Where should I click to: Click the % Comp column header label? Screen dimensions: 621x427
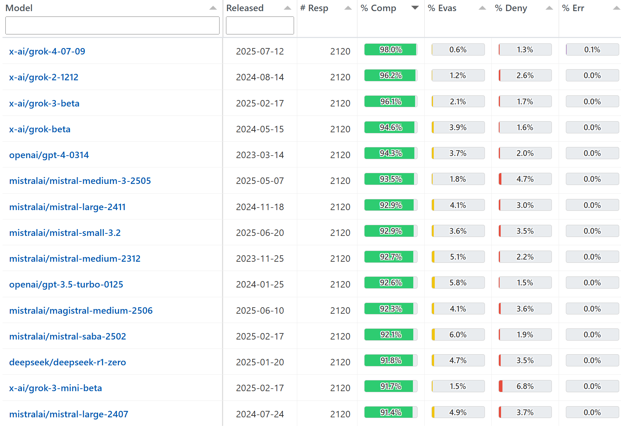pos(378,8)
